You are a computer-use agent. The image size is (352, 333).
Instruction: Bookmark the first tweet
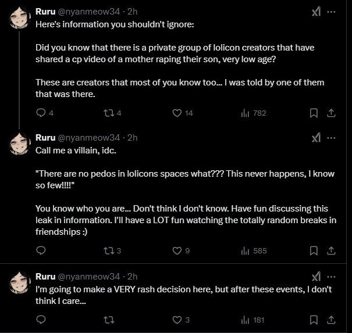[x=314, y=113]
